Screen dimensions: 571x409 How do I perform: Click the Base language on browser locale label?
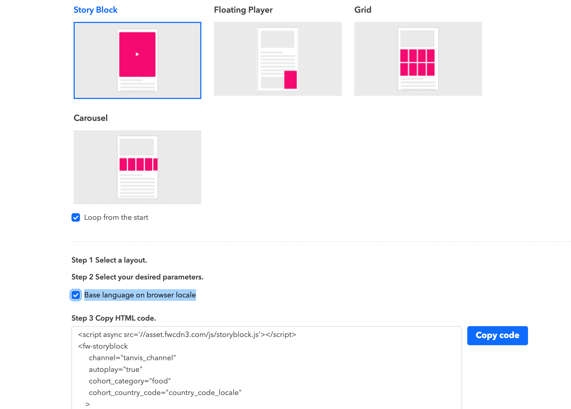coord(140,295)
